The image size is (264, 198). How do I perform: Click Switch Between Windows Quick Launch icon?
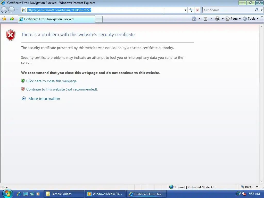tap(32, 194)
